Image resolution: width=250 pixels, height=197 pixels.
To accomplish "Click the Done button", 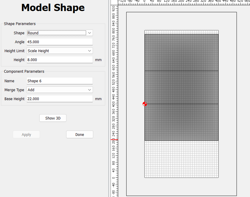I will pyautogui.click(x=80, y=134).
